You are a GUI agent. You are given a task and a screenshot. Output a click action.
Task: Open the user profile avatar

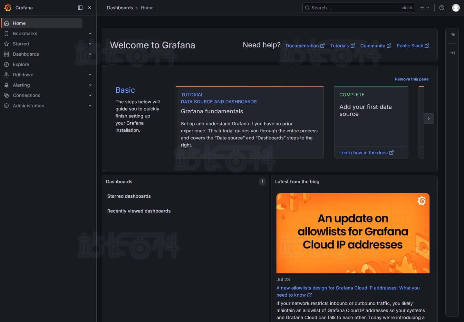pyautogui.click(x=456, y=8)
